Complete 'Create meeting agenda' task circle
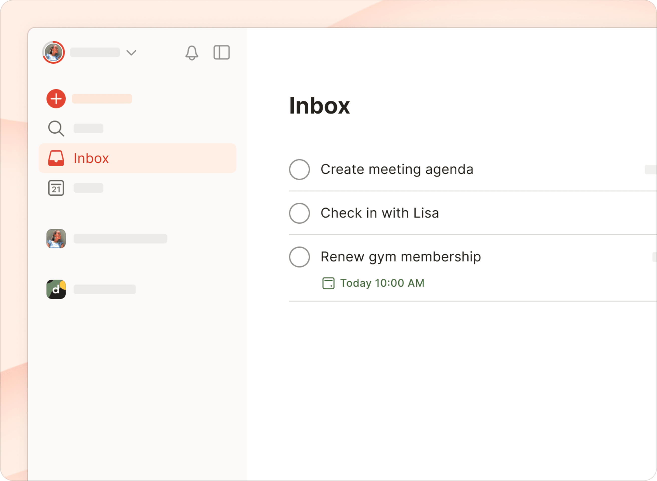Screen dimensions: 657x481 pyautogui.click(x=299, y=170)
